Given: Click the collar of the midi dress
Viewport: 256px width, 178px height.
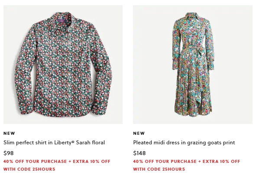Looking at the screenshot, I should 194,16.
